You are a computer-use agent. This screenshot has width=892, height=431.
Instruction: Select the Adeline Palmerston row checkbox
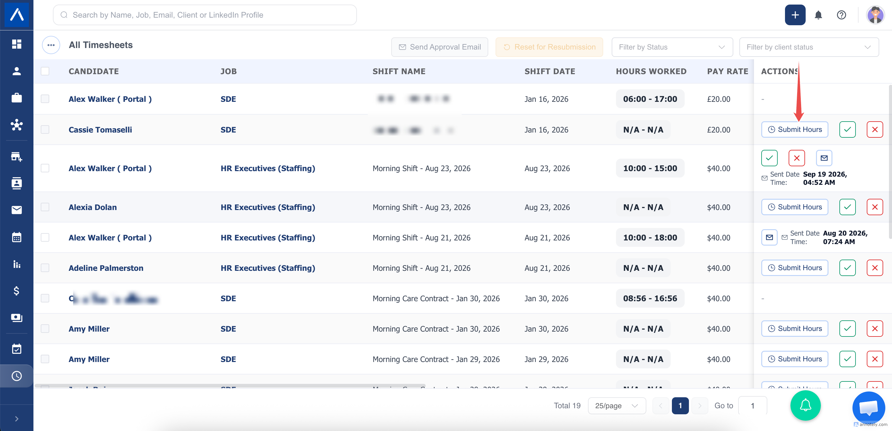[x=45, y=268]
